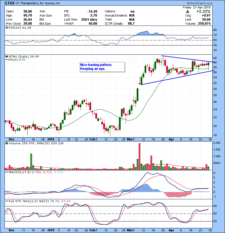Screen dimensions: 225x233
Task: Click the GTHX ticker symbol title
Action: click(x=10, y=3)
